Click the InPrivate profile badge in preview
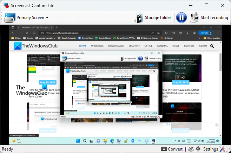 pos(206,33)
